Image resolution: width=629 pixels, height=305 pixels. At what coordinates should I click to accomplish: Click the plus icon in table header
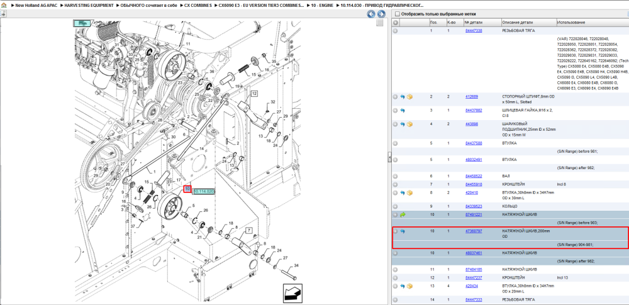click(395, 23)
